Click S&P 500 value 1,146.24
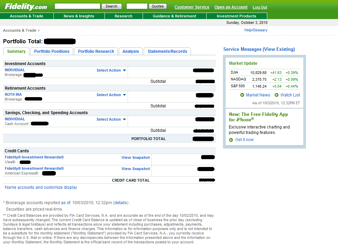338x244 pixels. pyautogui.click(x=259, y=86)
